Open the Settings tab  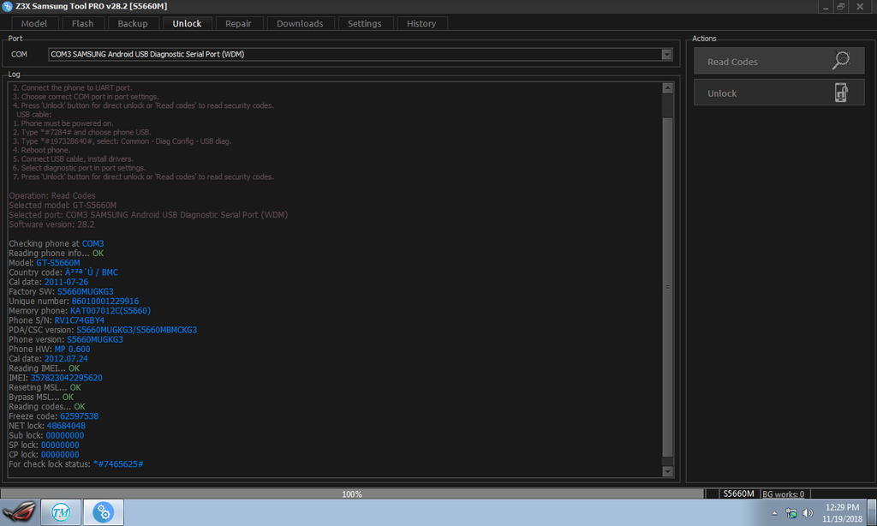coord(365,23)
